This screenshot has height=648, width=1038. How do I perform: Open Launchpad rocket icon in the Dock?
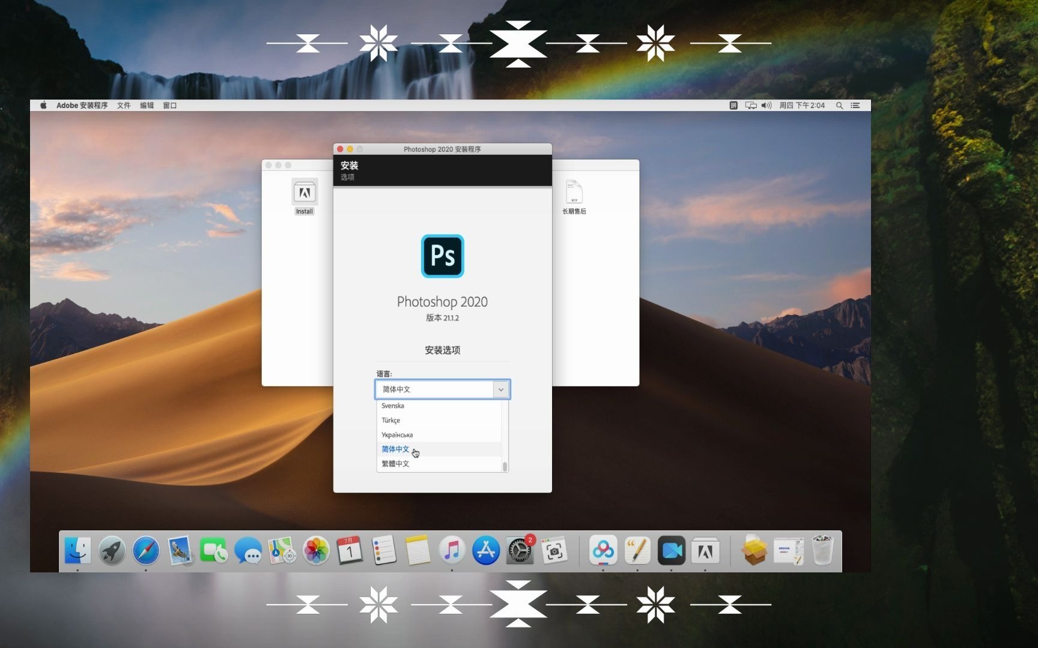tap(112, 550)
